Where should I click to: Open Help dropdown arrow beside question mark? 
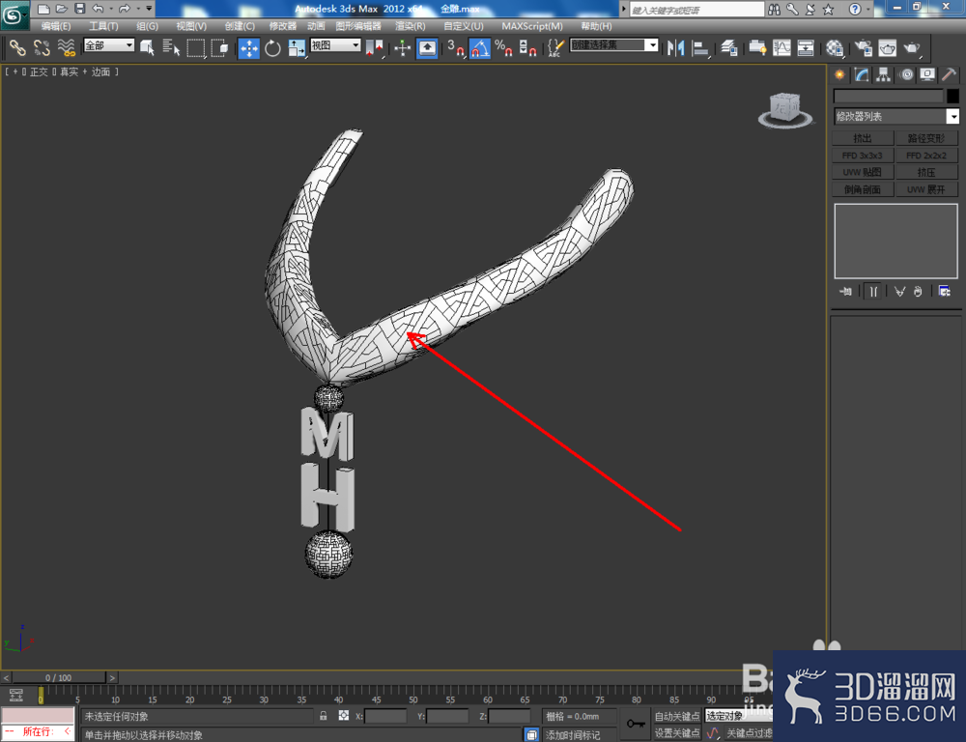click(x=868, y=9)
